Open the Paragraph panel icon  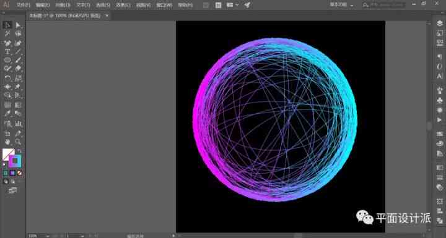[440, 57]
